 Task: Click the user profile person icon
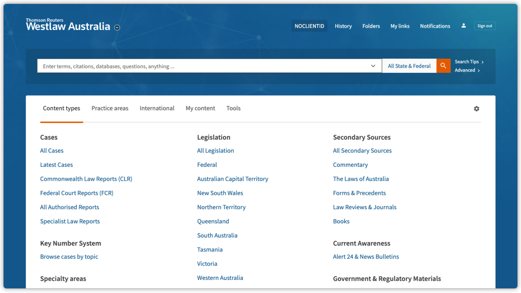pos(463,25)
